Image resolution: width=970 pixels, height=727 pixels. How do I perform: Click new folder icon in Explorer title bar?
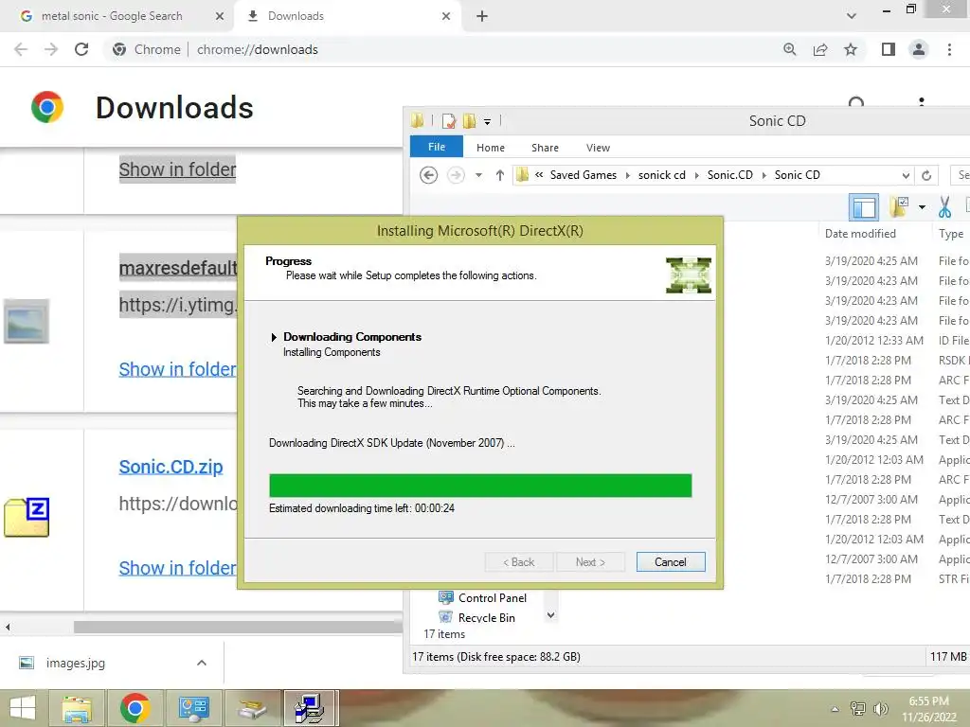coord(470,121)
